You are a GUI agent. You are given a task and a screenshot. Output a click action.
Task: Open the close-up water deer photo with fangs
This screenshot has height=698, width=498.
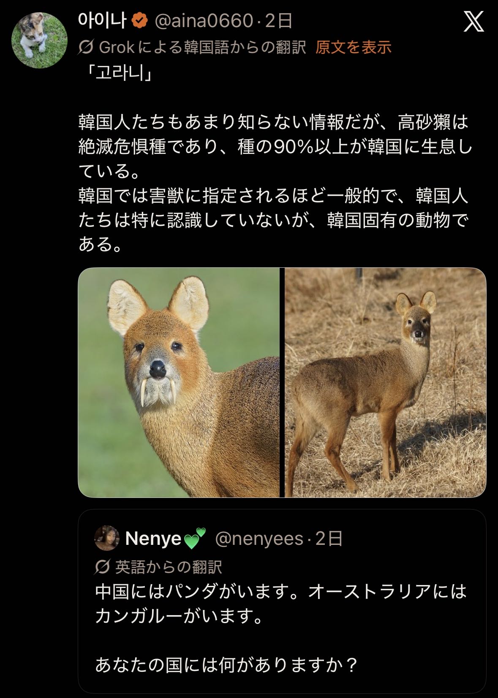click(179, 382)
